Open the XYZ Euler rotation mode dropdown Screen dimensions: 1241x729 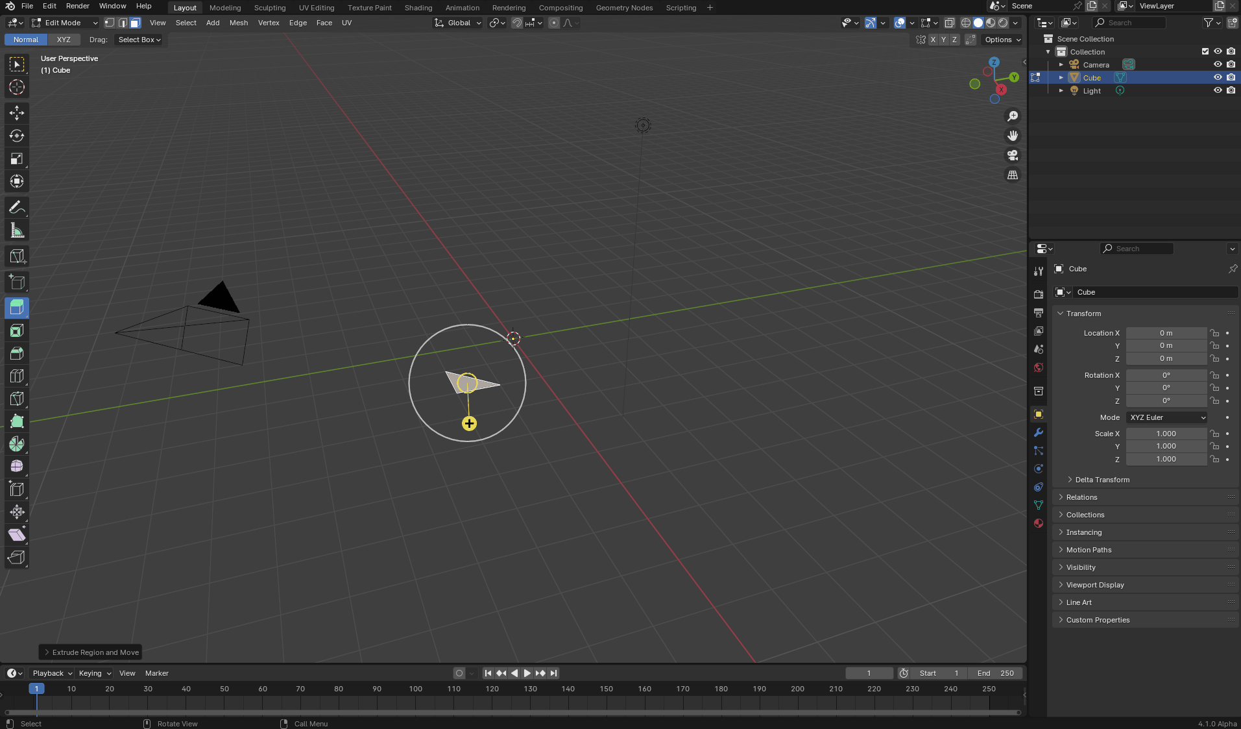click(x=1167, y=417)
